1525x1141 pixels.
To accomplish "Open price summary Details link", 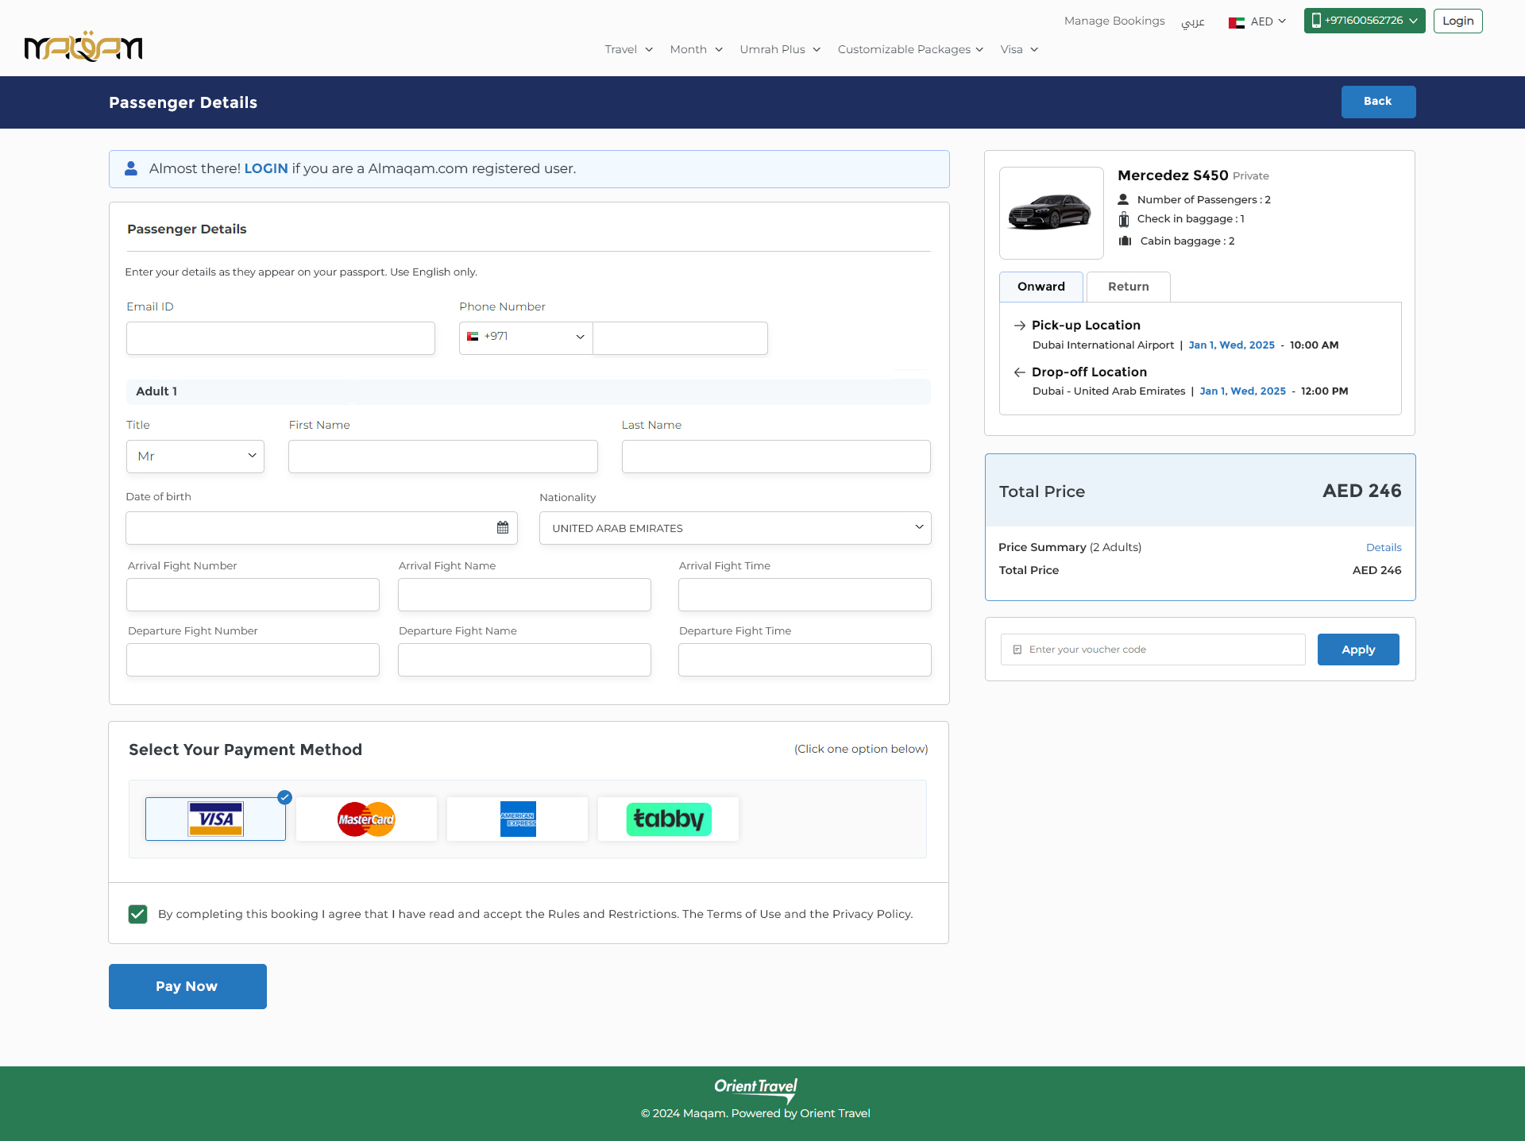I will (1383, 548).
